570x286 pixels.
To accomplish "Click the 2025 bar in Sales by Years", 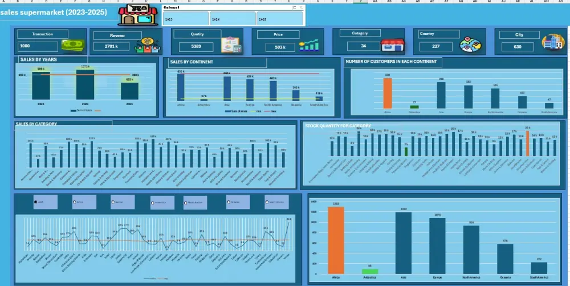I will point(129,91).
